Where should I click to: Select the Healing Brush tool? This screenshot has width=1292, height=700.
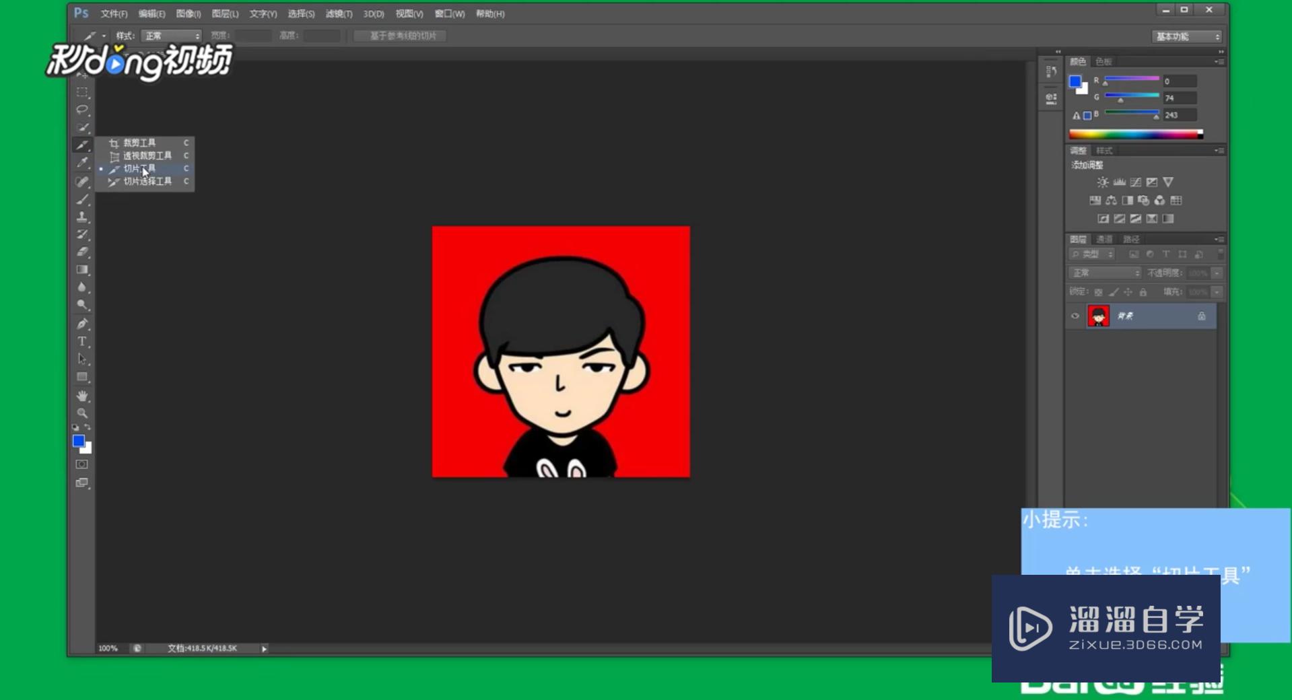(x=82, y=181)
